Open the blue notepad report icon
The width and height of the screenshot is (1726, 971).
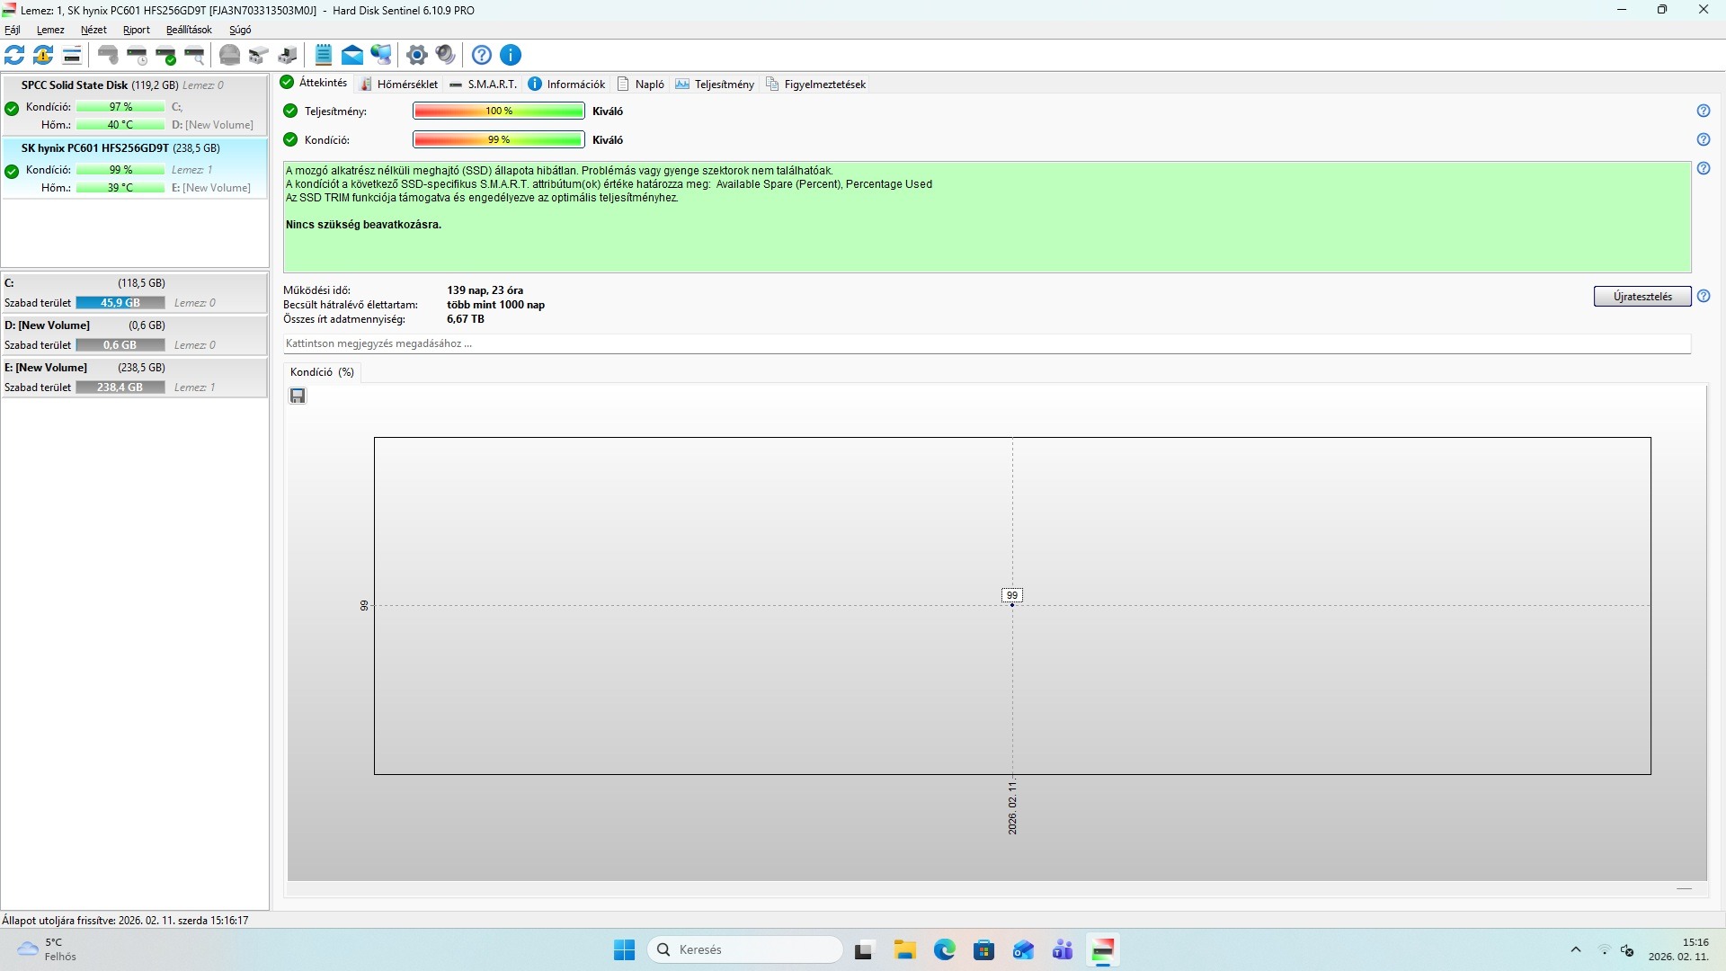click(324, 55)
